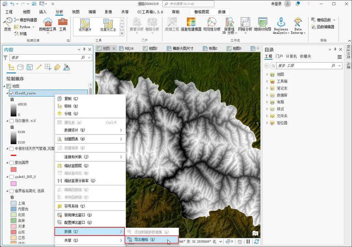Switch Catalog to 门户 tab
The image size is (352, 247).
point(279,56)
